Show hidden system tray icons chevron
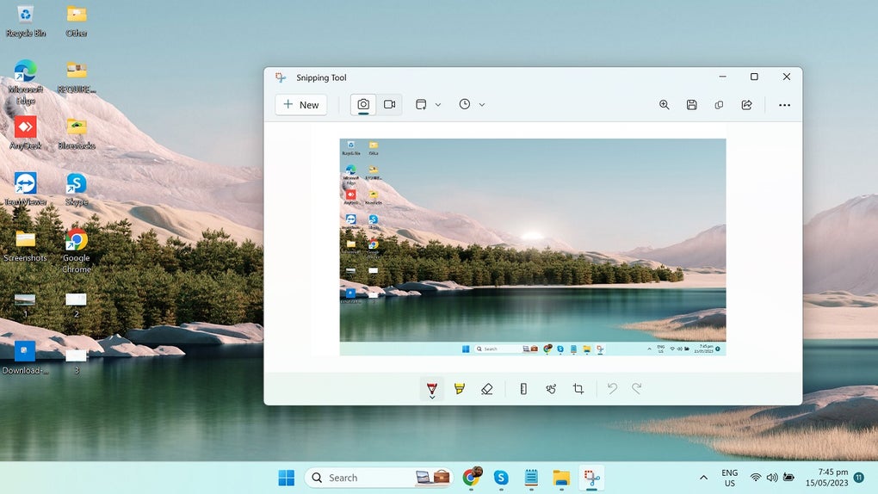 [x=703, y=478]
